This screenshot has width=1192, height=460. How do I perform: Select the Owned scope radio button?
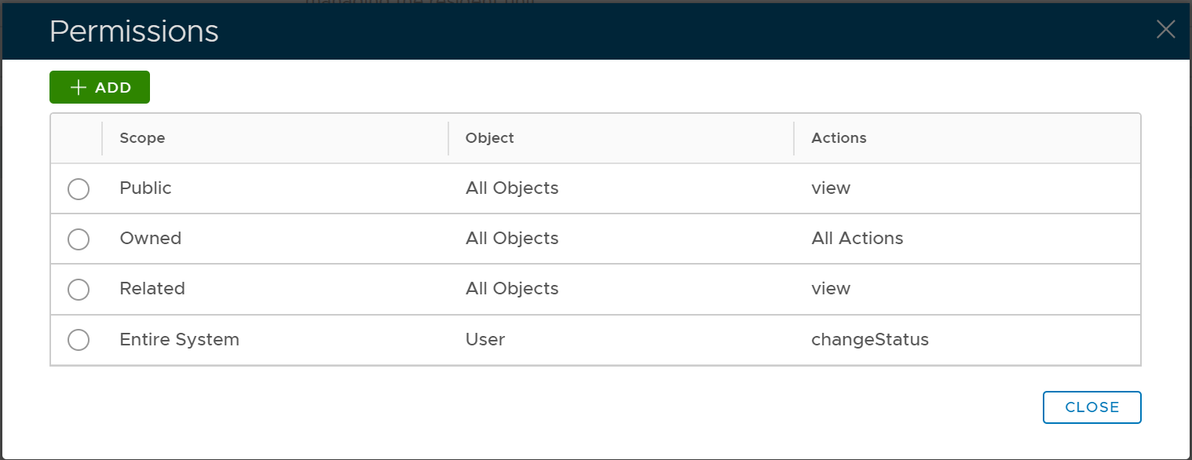click(79, 239)
